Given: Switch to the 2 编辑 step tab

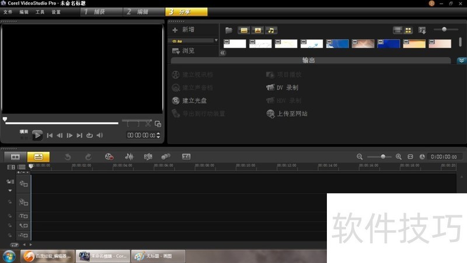Looking at the screenshot, I should click(x=144, y=12).
